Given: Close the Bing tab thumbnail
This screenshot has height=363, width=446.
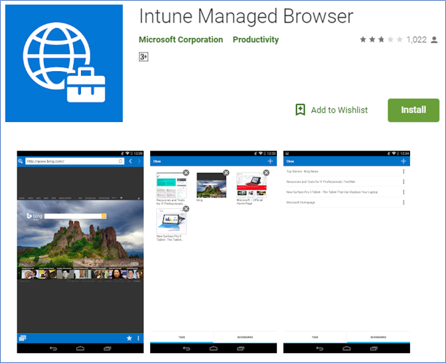Looking at the screenshot, I should 226,173.
